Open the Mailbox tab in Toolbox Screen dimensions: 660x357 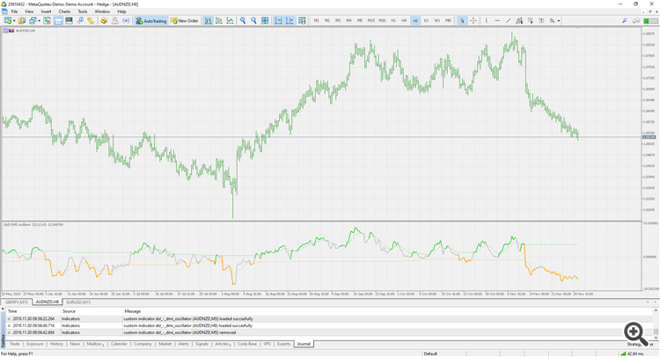pos(94,344)
